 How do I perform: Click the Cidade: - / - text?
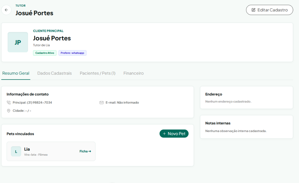[22, 111]
